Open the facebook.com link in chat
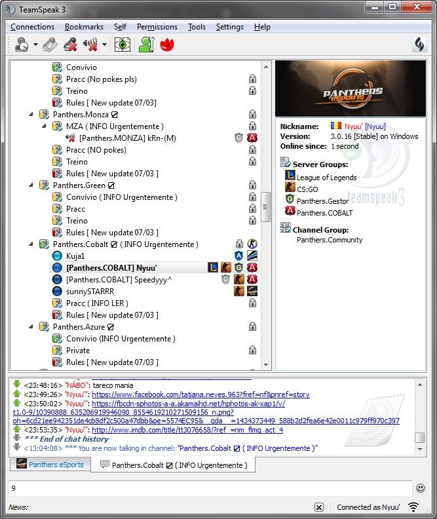Viewport: 437px width, 519px height. pyautogui.click(x=200, y=394)
